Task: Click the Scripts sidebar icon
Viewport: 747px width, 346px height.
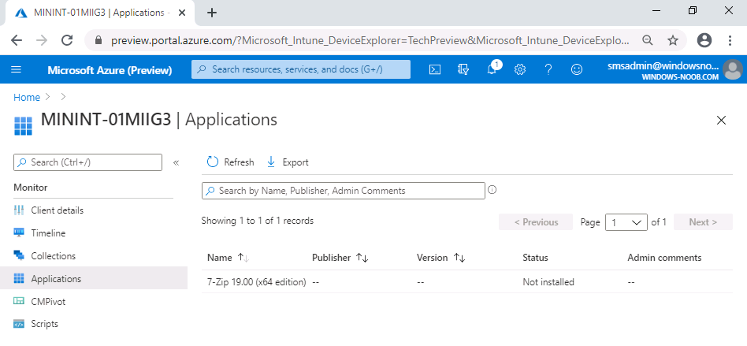Action: [x=19, y=324]
